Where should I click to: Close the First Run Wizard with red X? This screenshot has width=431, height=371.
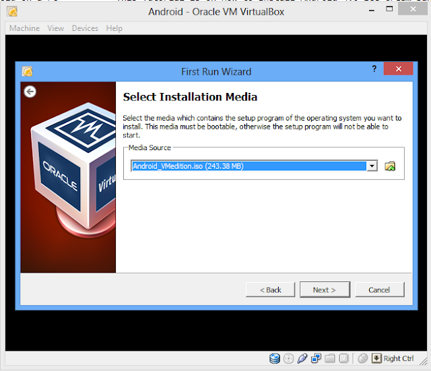[x=398, y=69]
